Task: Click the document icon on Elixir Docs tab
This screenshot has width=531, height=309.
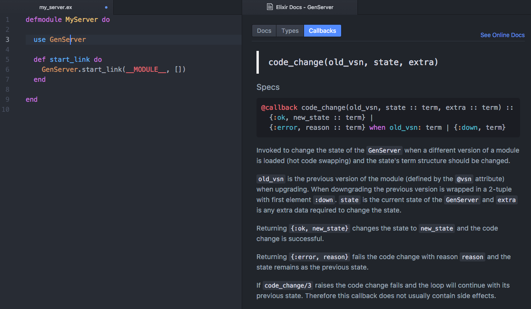Action: pos(269,7)
